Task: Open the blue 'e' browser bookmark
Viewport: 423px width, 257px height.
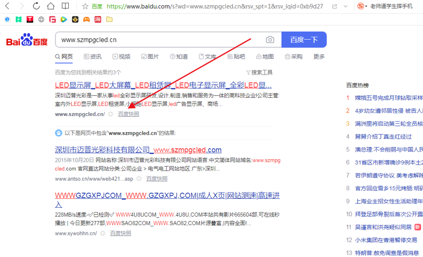Action: 7,20
